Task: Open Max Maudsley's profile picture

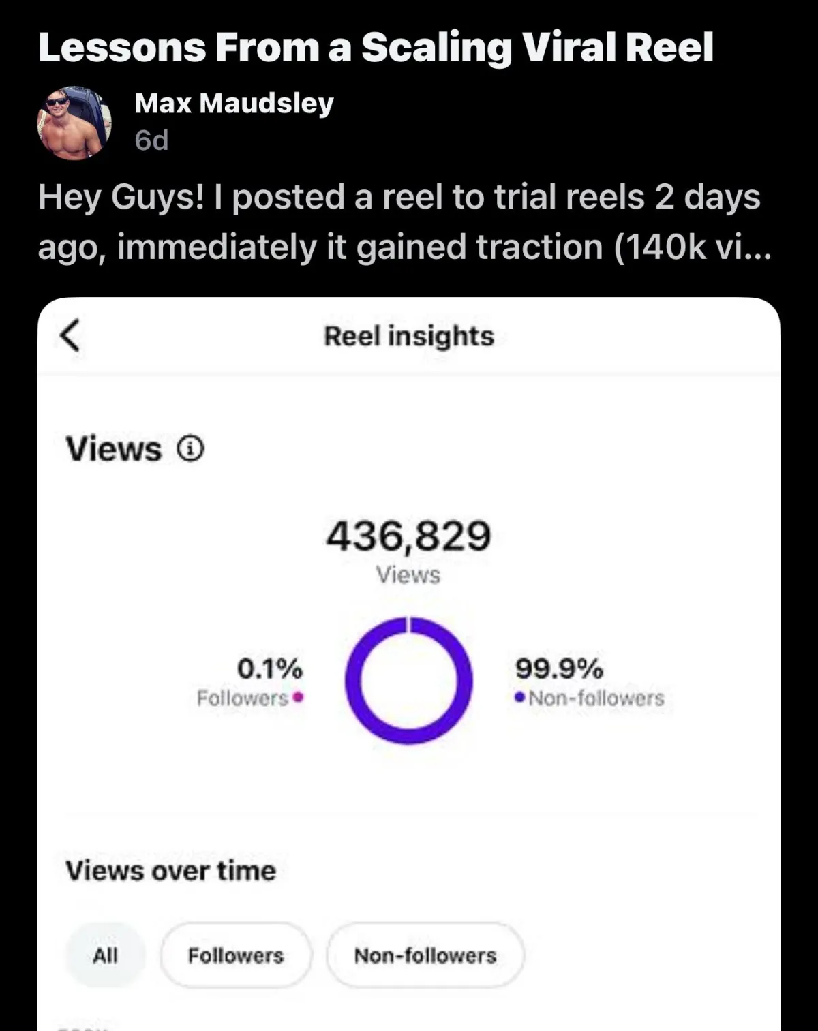Action: (74, 123)
